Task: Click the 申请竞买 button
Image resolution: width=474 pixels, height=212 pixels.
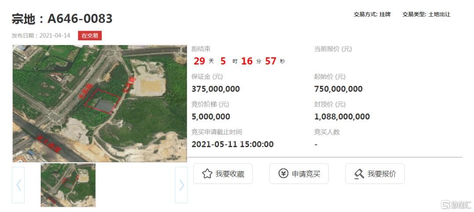Action: click(x=299, y=174)
